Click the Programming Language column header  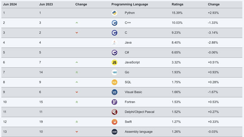(x=129, y=4)
